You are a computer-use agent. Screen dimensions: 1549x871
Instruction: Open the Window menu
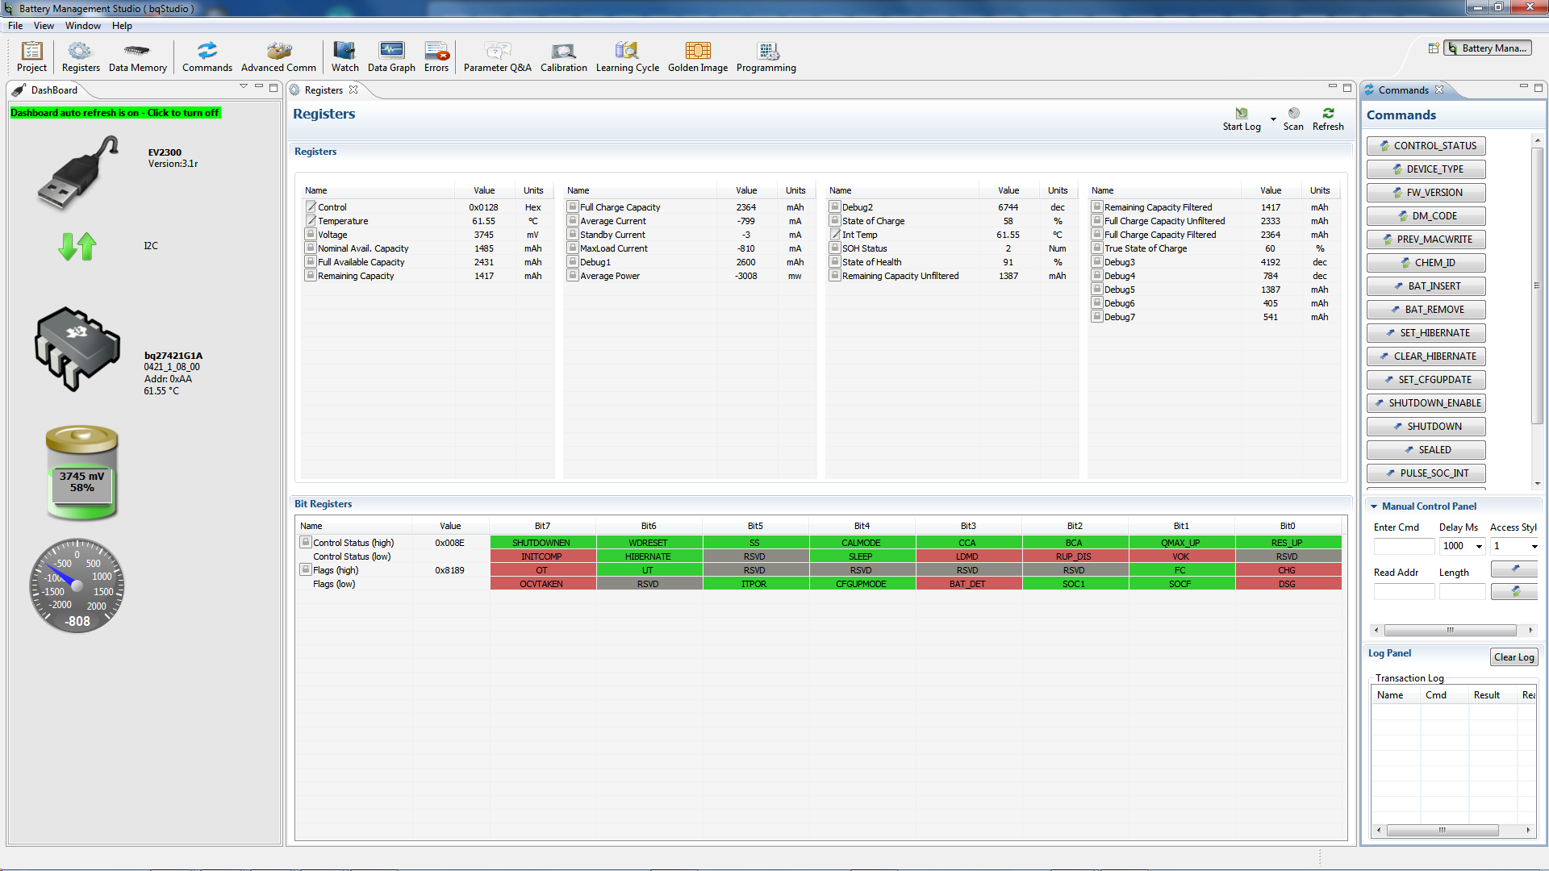click(82, 26)
